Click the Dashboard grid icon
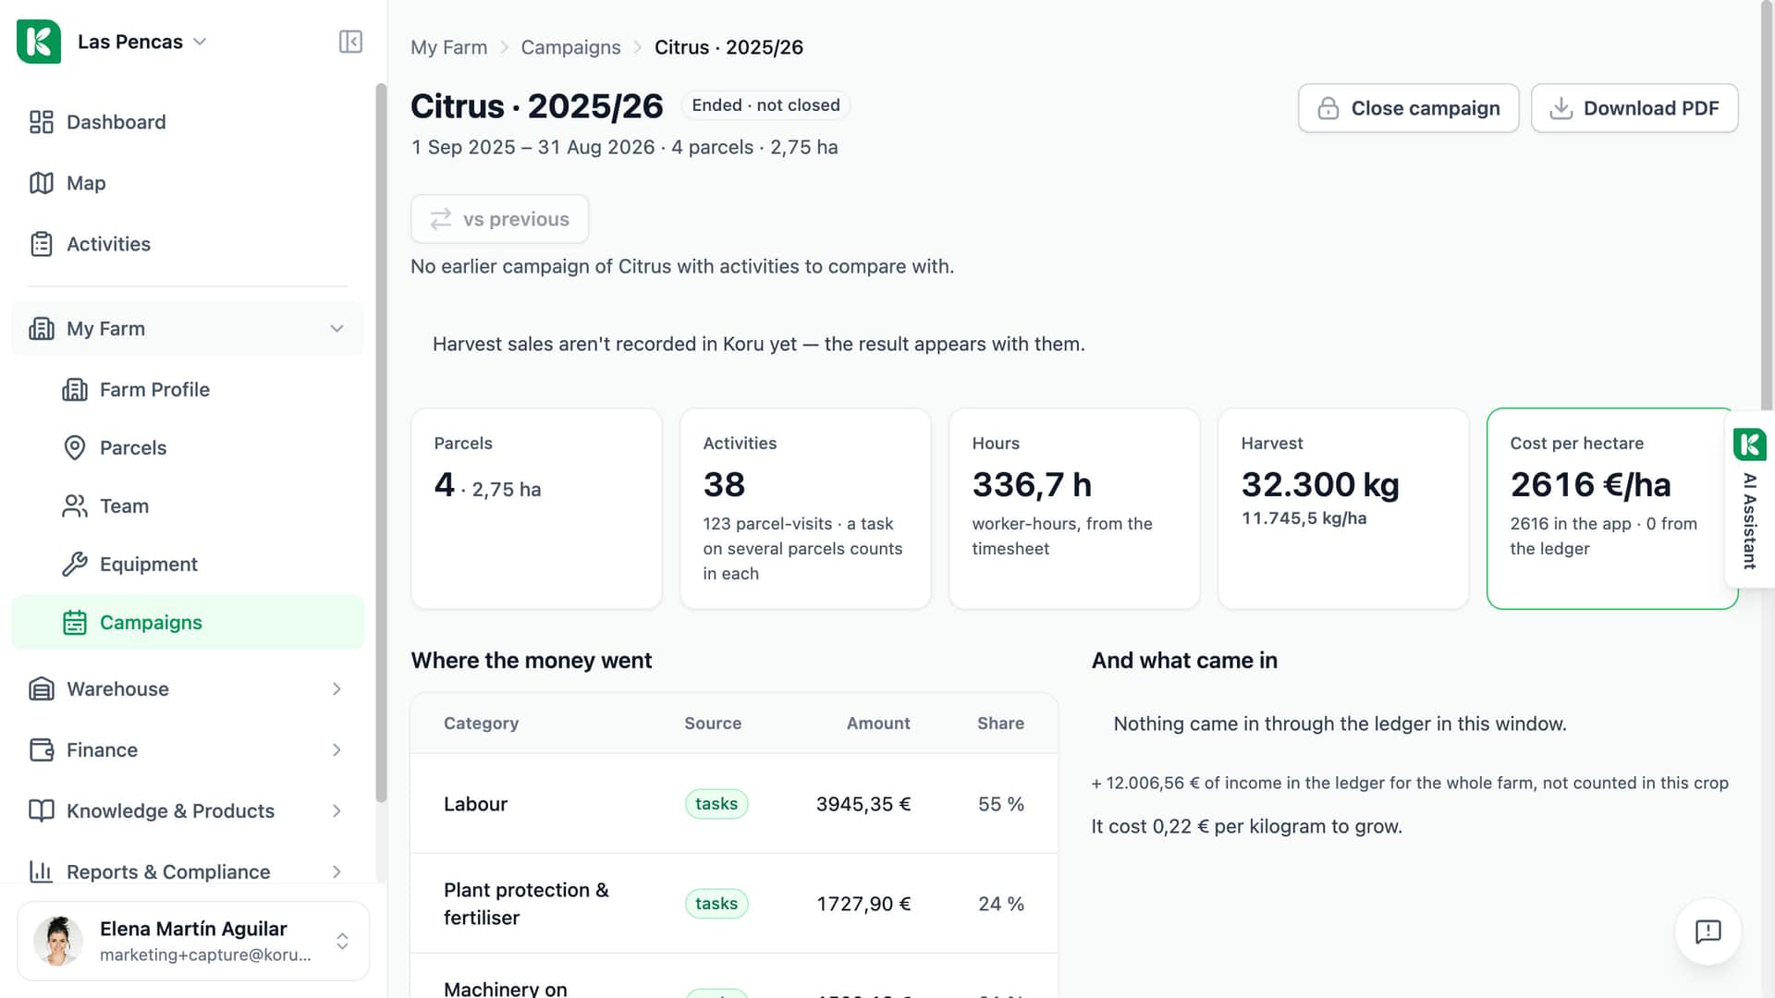This screenshot has height=998, width=1775. (42, 122)
